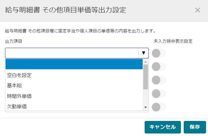Screen dimensions: 208x136
Task: Switch on the third 未入力時非表示設定 toggle
Action: (x=159, y=80)
